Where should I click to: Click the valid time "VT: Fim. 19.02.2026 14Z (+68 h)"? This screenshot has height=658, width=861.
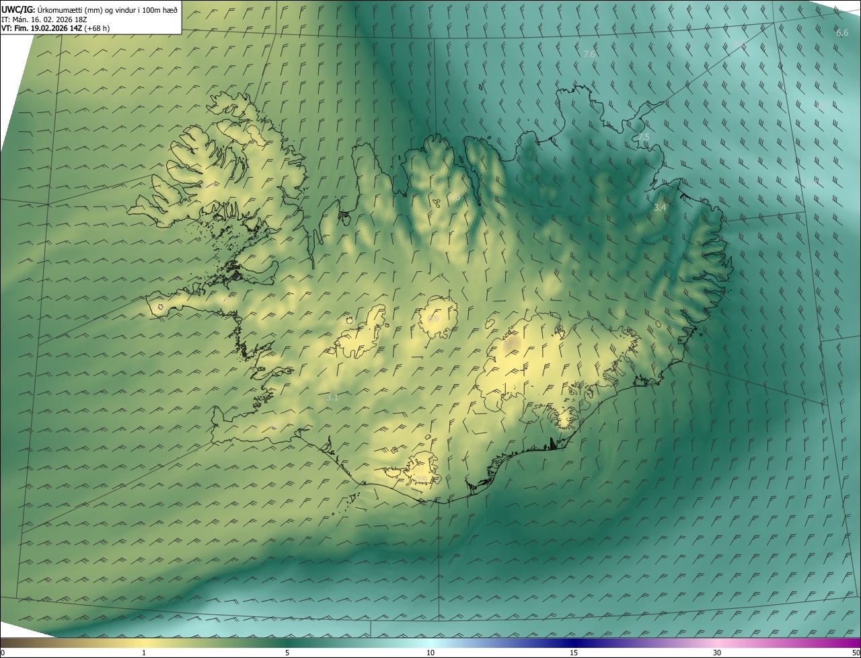point(55,28)
